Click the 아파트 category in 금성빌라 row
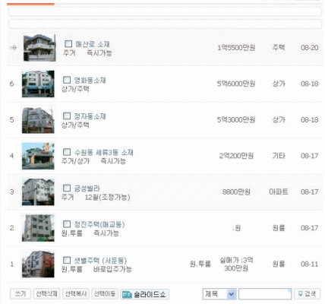325x304 pixels. click(x=279, y=192)
